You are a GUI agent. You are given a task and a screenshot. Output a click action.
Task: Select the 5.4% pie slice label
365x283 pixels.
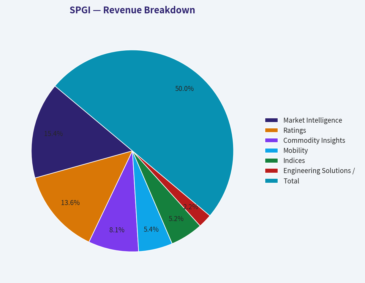(151, 229)
